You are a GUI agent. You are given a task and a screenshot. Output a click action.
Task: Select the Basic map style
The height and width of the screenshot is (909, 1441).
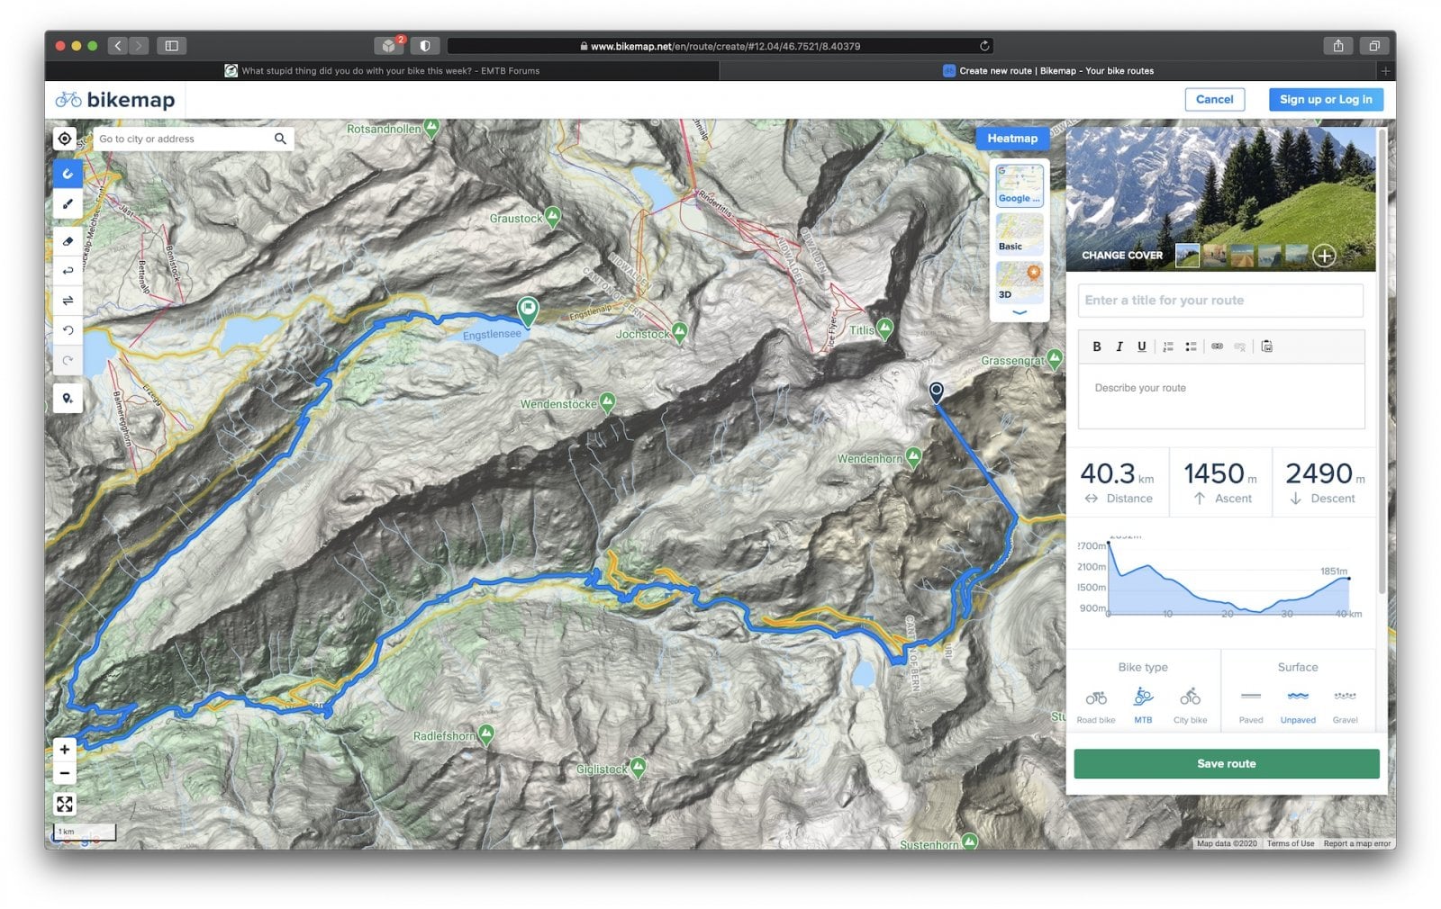pyautogui.click(x=1020, y=233)
